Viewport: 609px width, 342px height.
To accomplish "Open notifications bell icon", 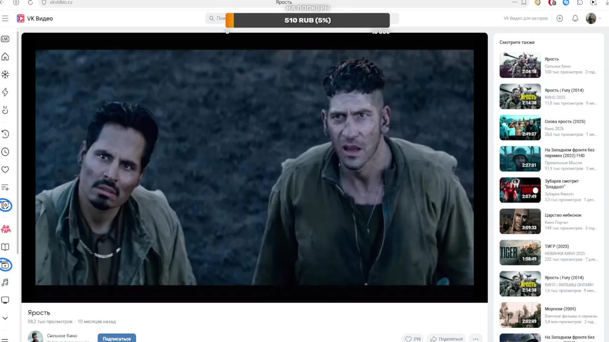I will [x=575, y=19].
